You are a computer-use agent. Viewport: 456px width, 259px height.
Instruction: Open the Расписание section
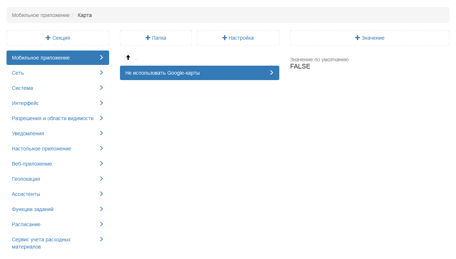(x=26, y=224)
